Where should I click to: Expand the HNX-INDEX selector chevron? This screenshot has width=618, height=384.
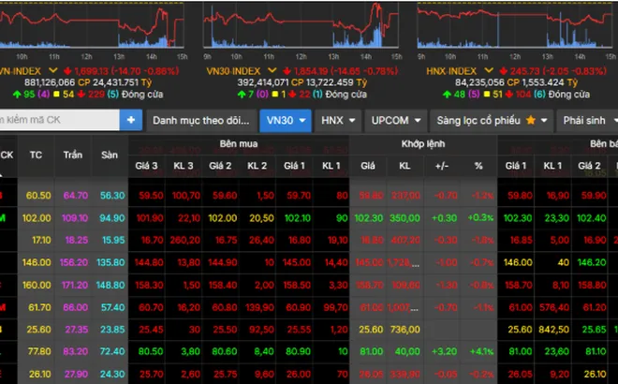point(489,70)
